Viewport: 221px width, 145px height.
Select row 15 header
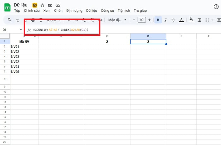(5, 117)
